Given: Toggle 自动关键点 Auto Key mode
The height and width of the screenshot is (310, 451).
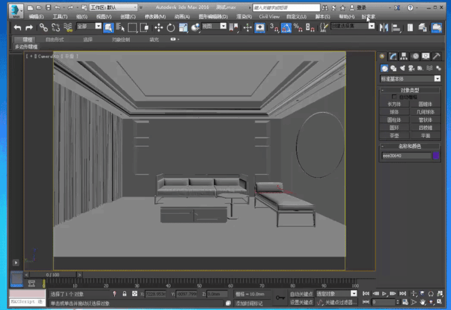Looking at the screenshot, I should pyautogui.click(x=301, y=293).
